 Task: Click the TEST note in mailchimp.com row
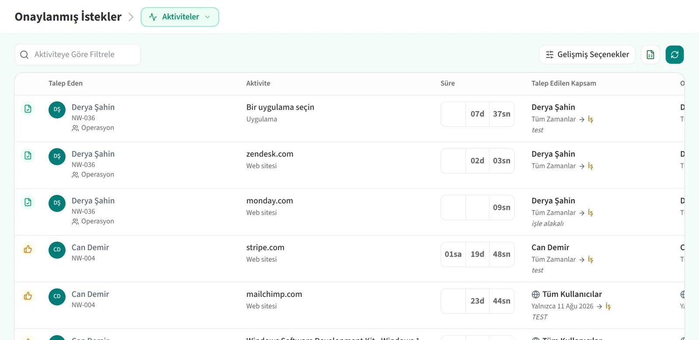[540, 317]
